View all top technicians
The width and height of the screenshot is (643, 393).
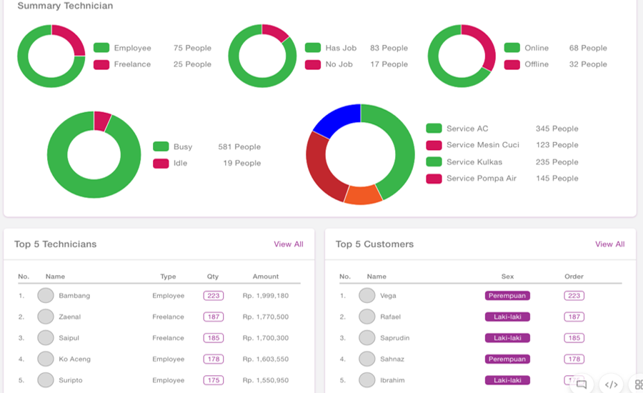click(289, 244)
